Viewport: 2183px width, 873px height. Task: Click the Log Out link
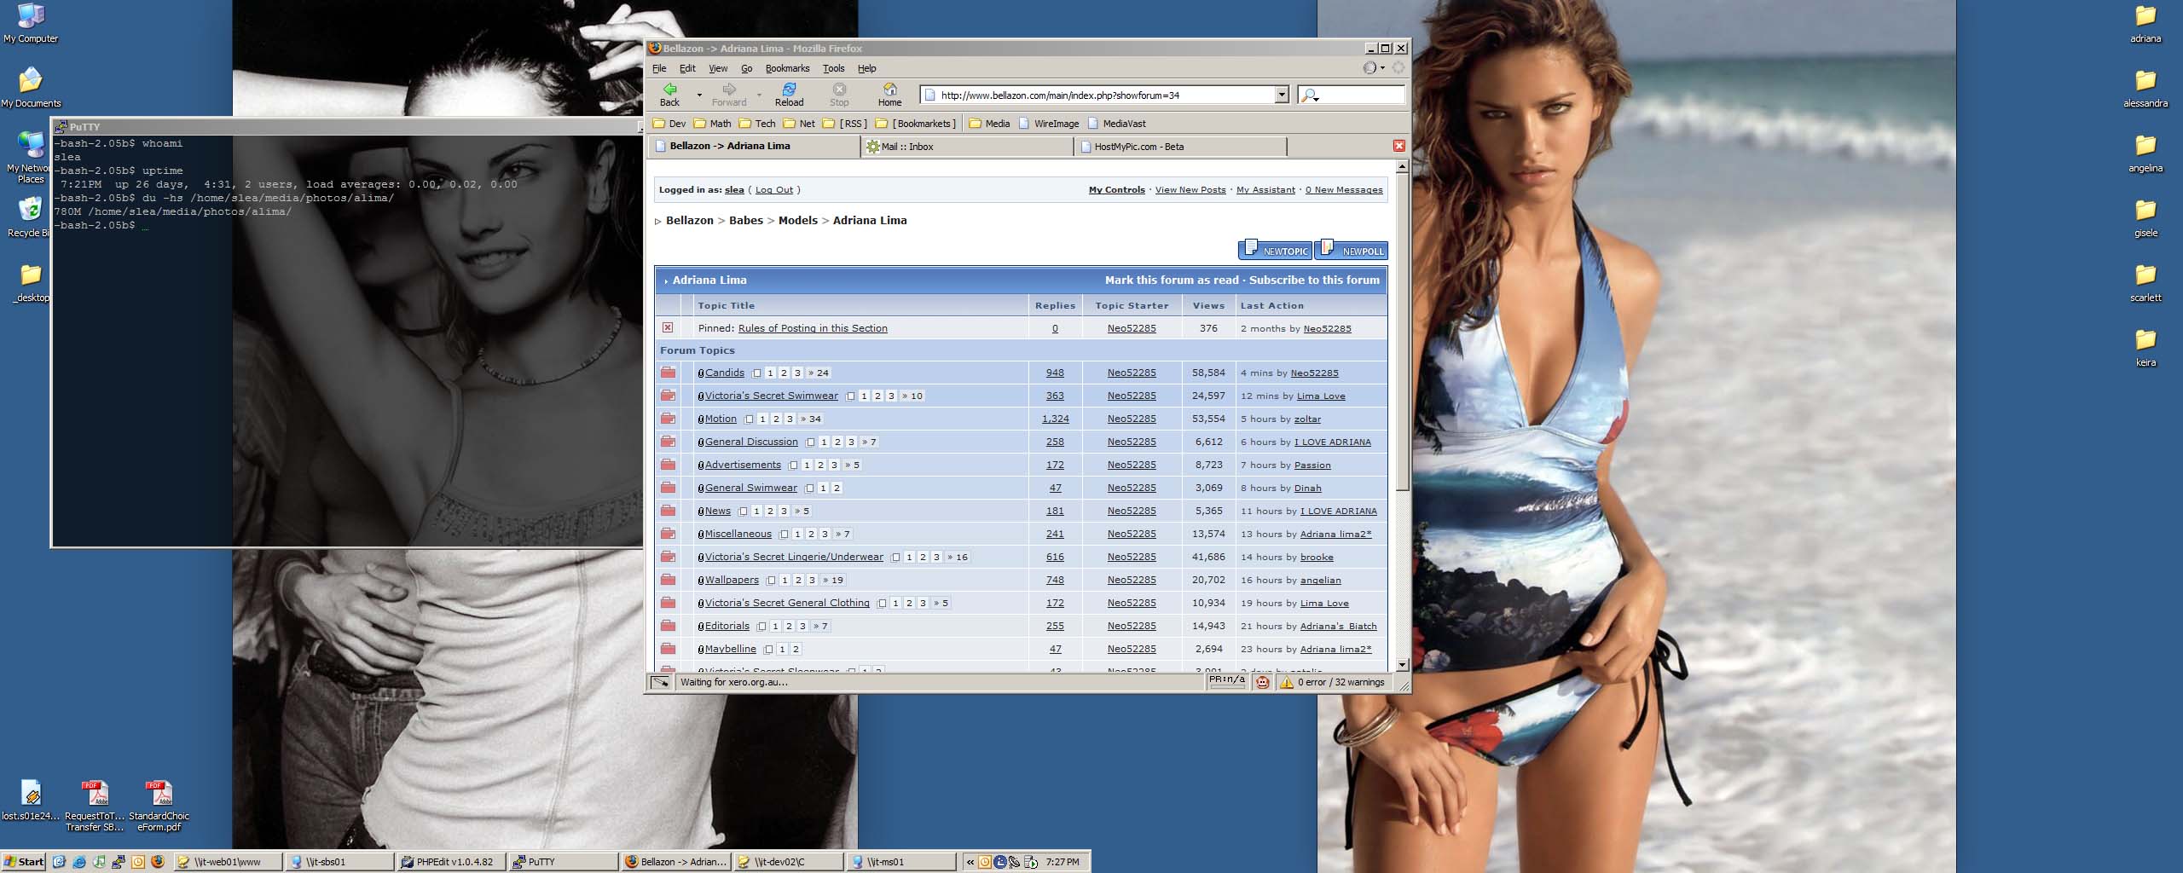click(x=773, y=190)
